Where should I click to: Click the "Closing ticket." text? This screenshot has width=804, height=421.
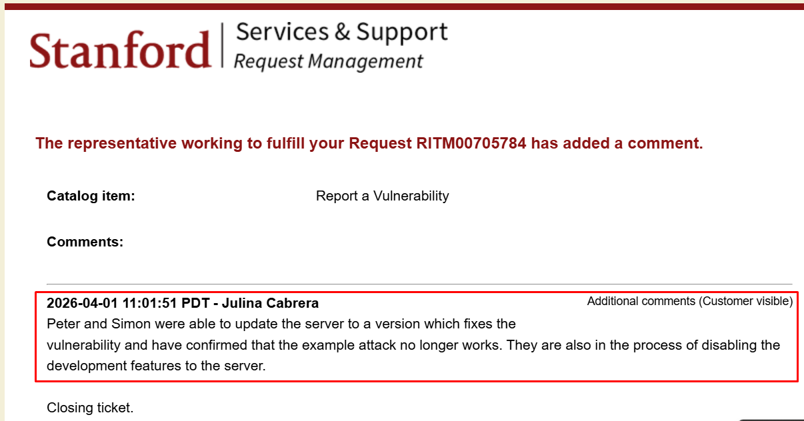tap(90, 407)
